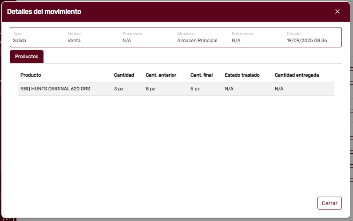
Task: Click the 3 pz quantity cell
Action: point(119,89)
